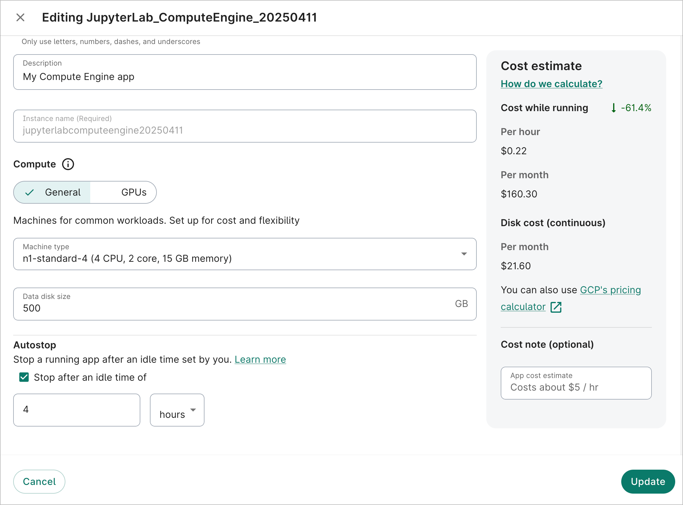Click Learn more about Autostop
This screenshot has height=505, width=683.
(x=260, y=359)
